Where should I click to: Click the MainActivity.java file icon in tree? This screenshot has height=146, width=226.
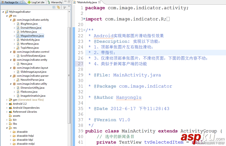click(18, 40)
